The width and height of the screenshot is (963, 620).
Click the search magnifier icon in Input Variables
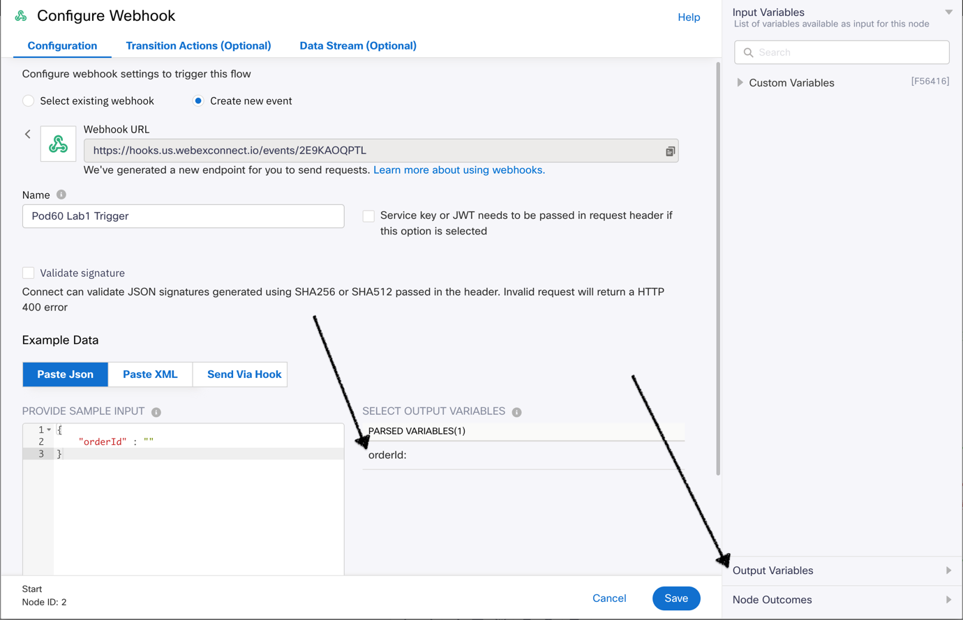[x=748, y=52]
